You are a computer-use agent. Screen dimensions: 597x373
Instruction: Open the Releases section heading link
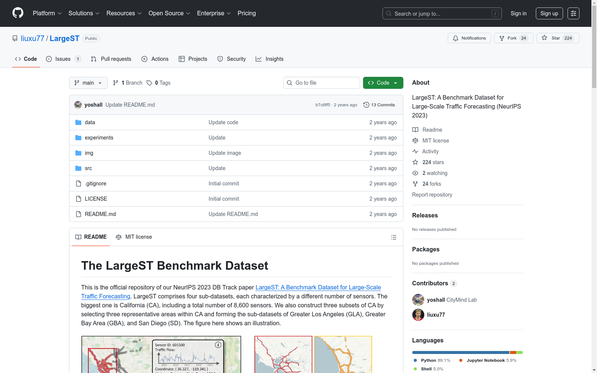(x=425, y=215)
